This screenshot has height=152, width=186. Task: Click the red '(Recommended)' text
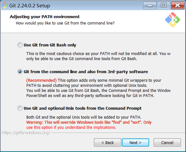pos(41,80)
